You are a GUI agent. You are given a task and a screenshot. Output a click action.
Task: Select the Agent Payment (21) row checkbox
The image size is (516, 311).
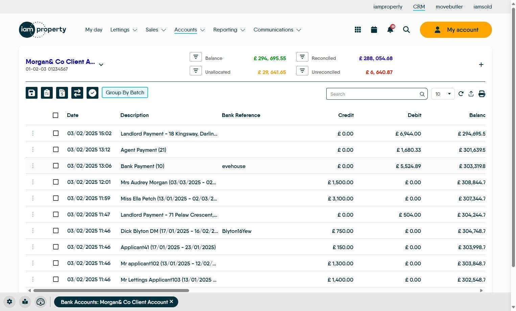(x=56, y=149)
